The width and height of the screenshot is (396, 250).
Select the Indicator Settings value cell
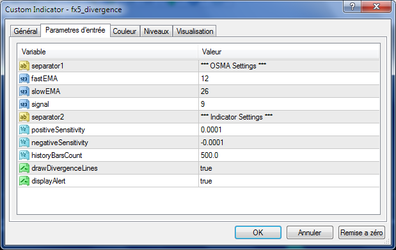point(289,117)
